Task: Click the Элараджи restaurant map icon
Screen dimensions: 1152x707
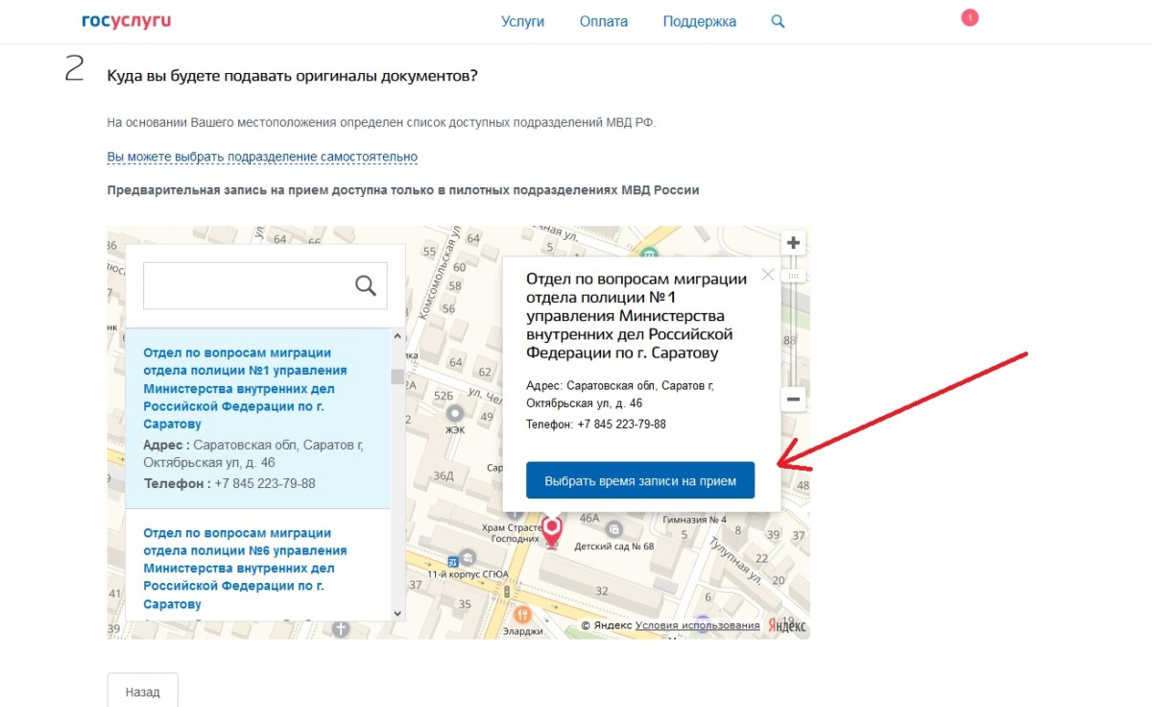Action: pos(523,614)
